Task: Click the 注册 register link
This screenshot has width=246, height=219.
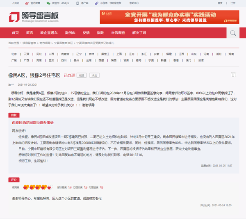Action: [233, 2]
